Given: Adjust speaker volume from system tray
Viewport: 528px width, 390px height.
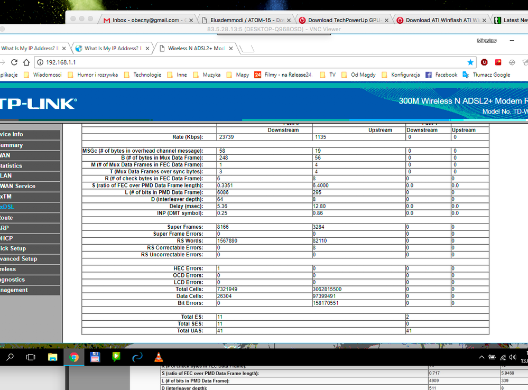Looking at the screenshot, I should 512,357.
